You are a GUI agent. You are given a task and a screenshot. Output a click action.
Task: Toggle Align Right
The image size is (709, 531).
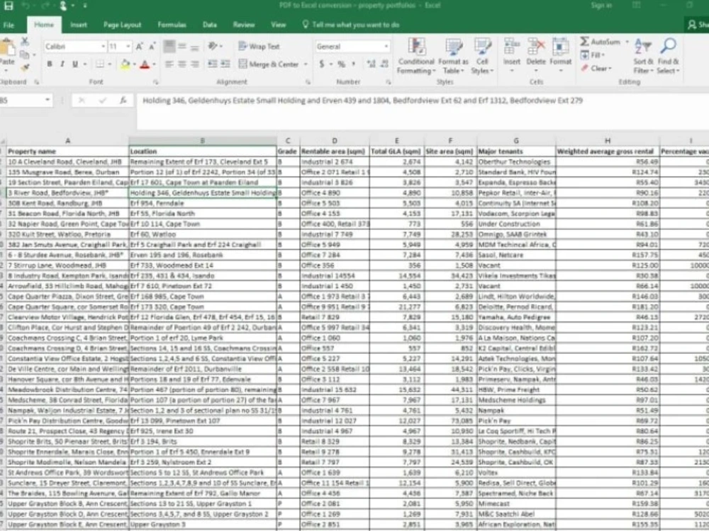195,64
